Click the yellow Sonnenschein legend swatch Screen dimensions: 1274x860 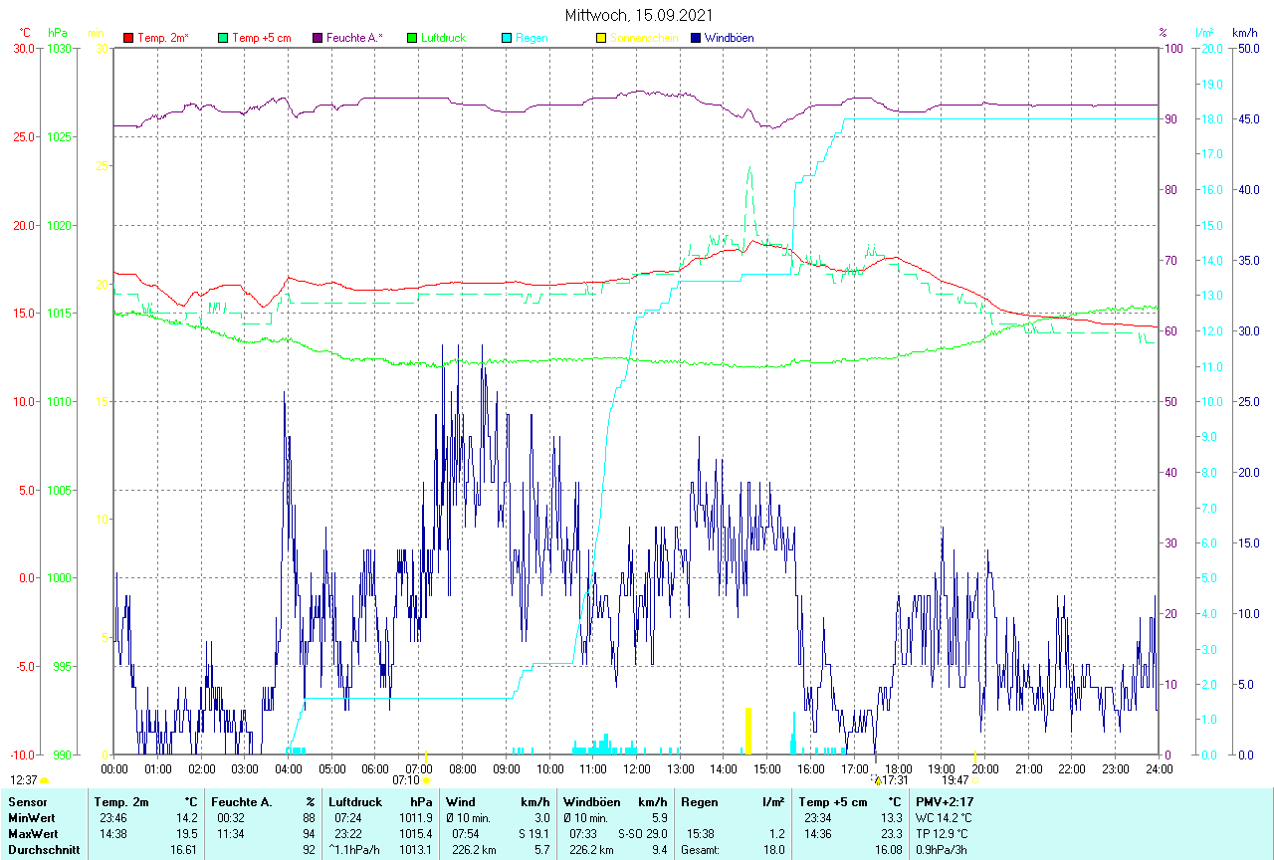[601, 38]
